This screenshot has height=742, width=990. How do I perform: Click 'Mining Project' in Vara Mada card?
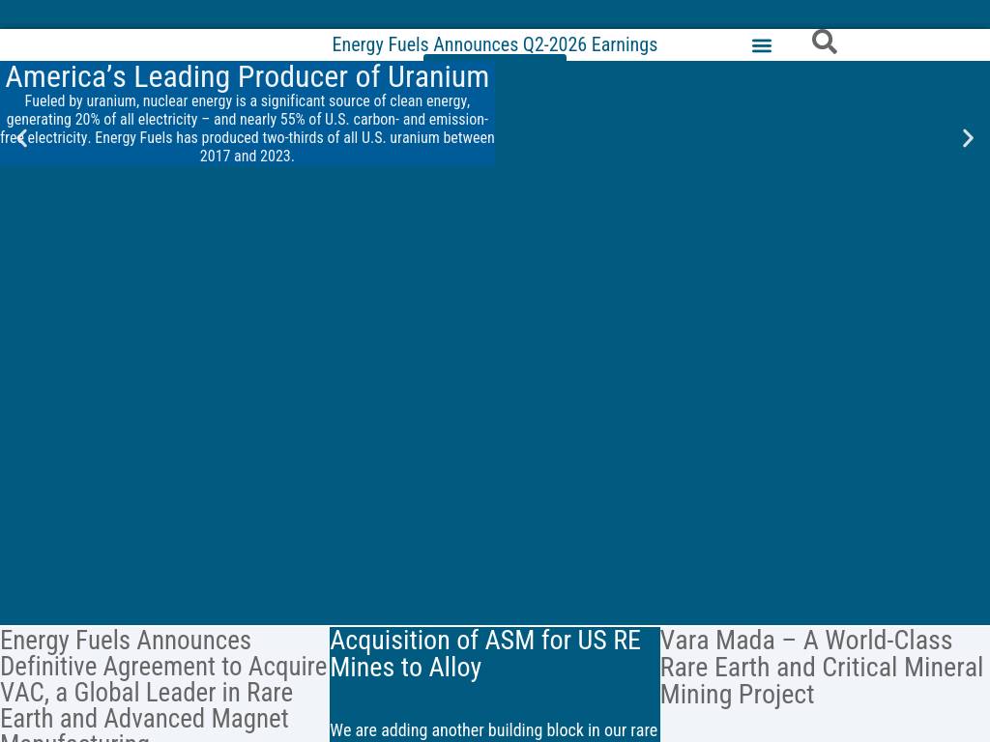737,695
